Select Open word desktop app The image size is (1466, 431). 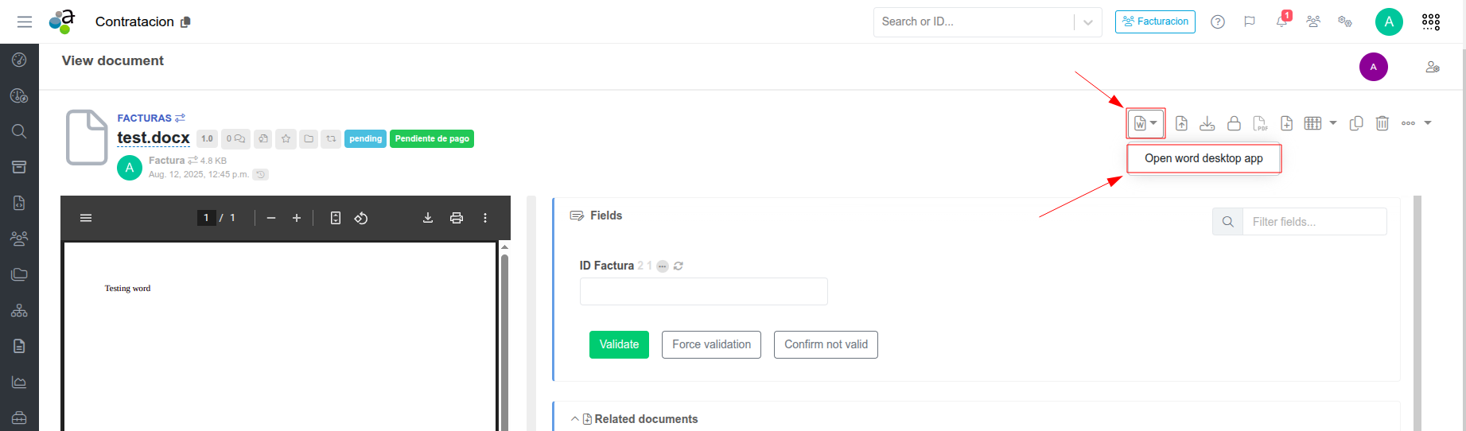[x=1204, y=158]
